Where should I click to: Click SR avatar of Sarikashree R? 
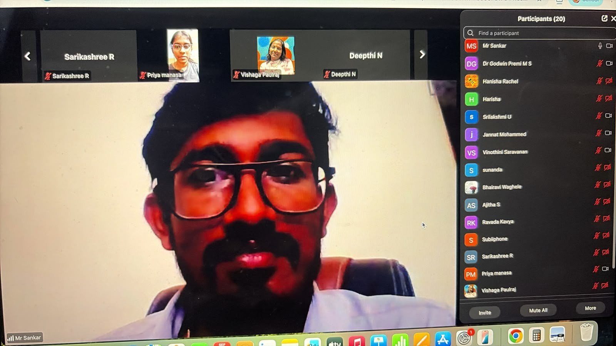pos(471,257)
